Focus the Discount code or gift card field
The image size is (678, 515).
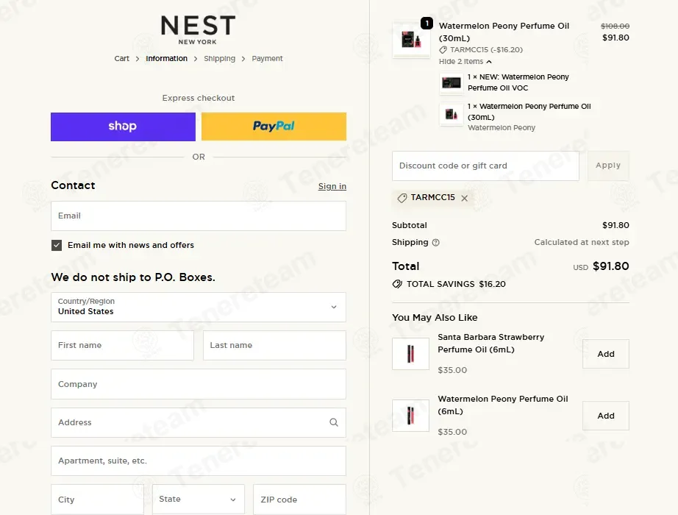click(485, 166)
